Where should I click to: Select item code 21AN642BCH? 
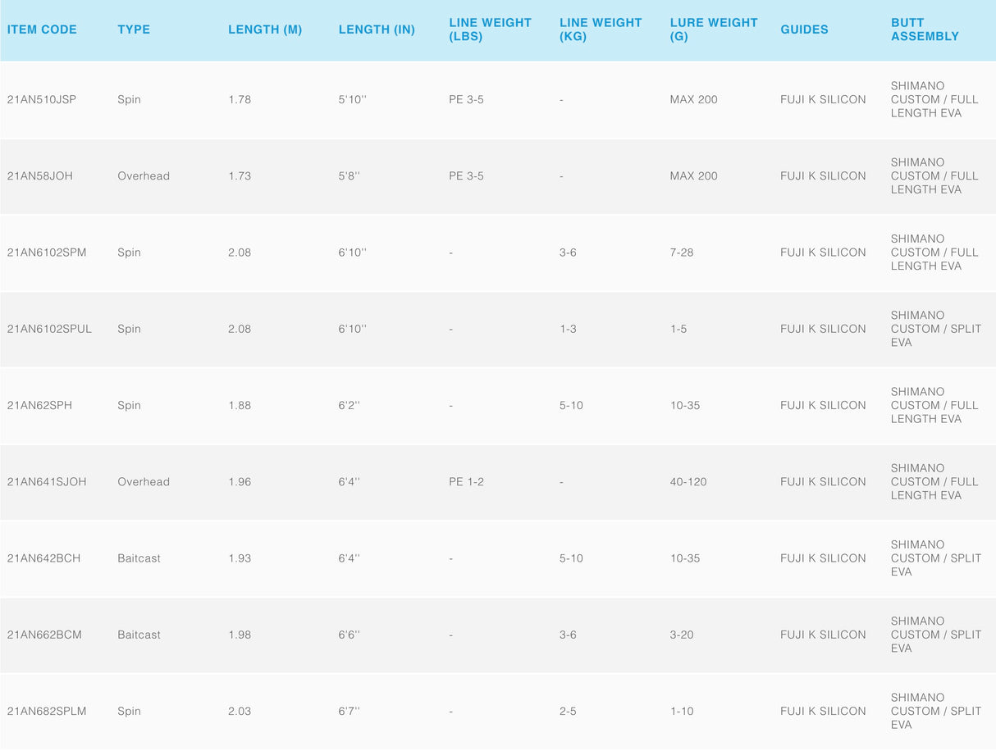click(x=43, y=558)
